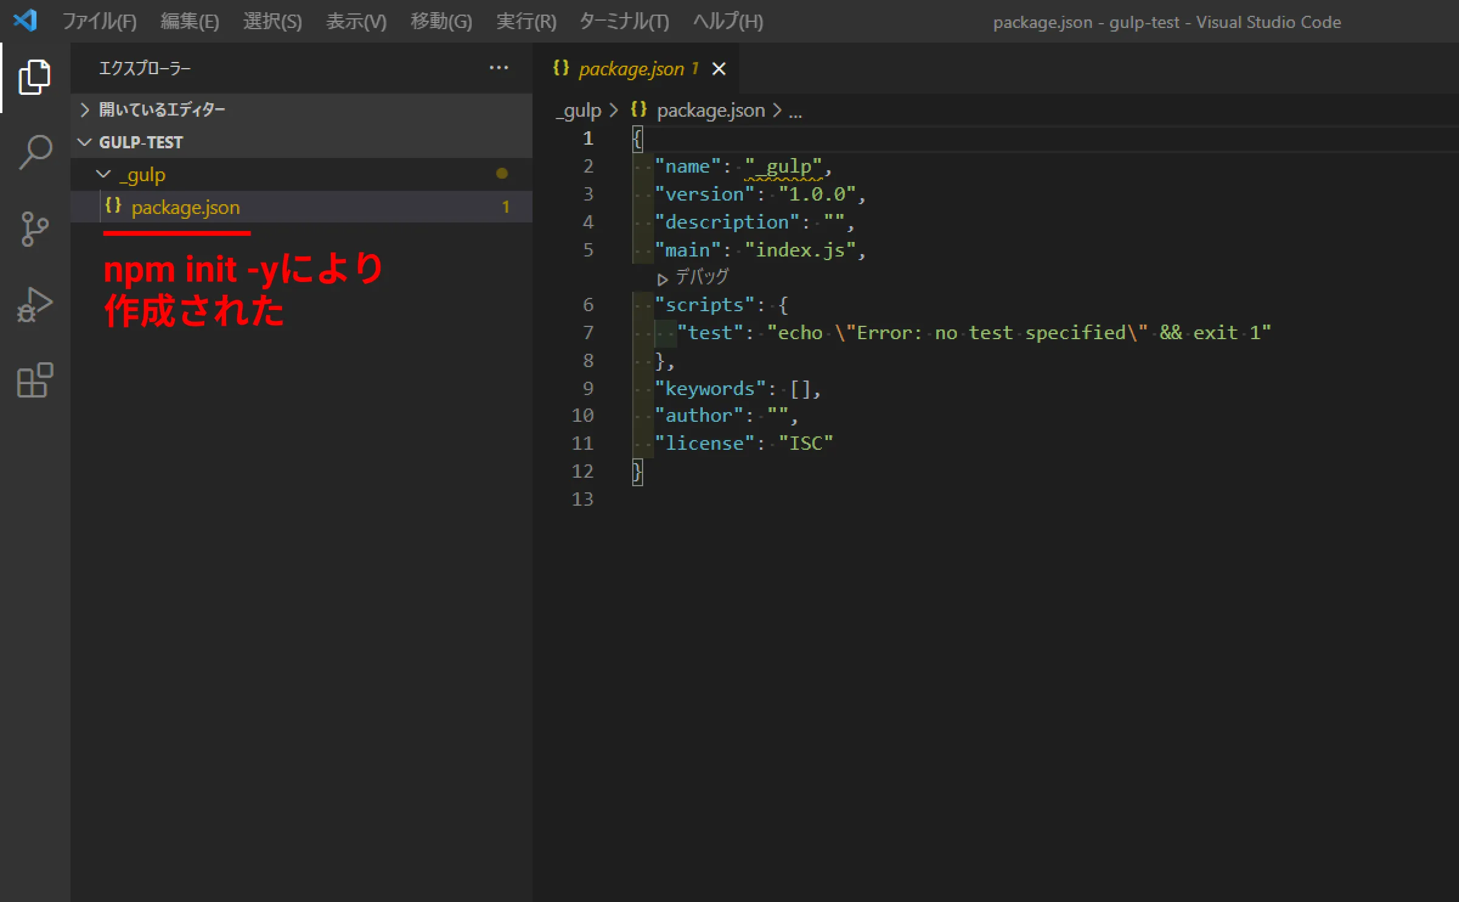1459x902 pixels.
Task: Open the 表示(V) menu
Action: click(x=356, y=22)
